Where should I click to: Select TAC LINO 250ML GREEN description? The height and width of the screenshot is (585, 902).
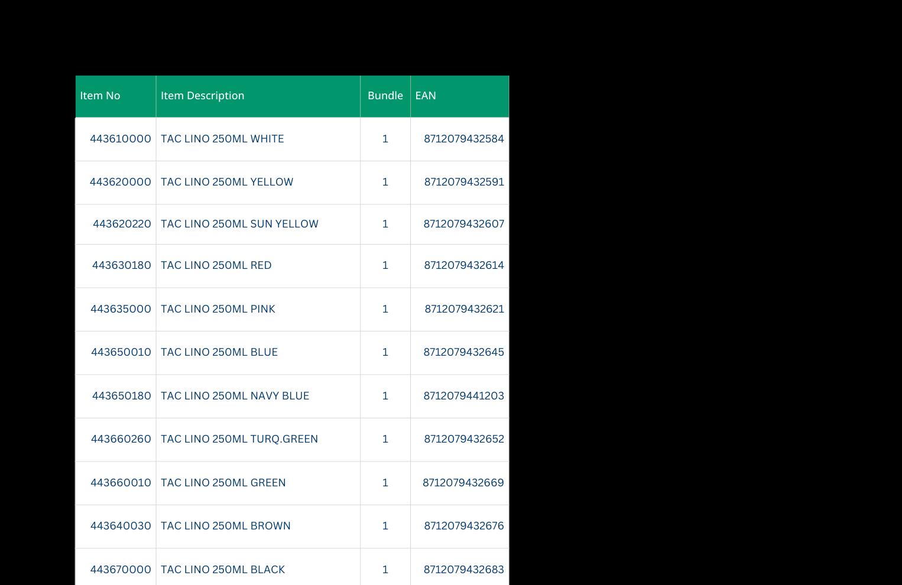223,483
